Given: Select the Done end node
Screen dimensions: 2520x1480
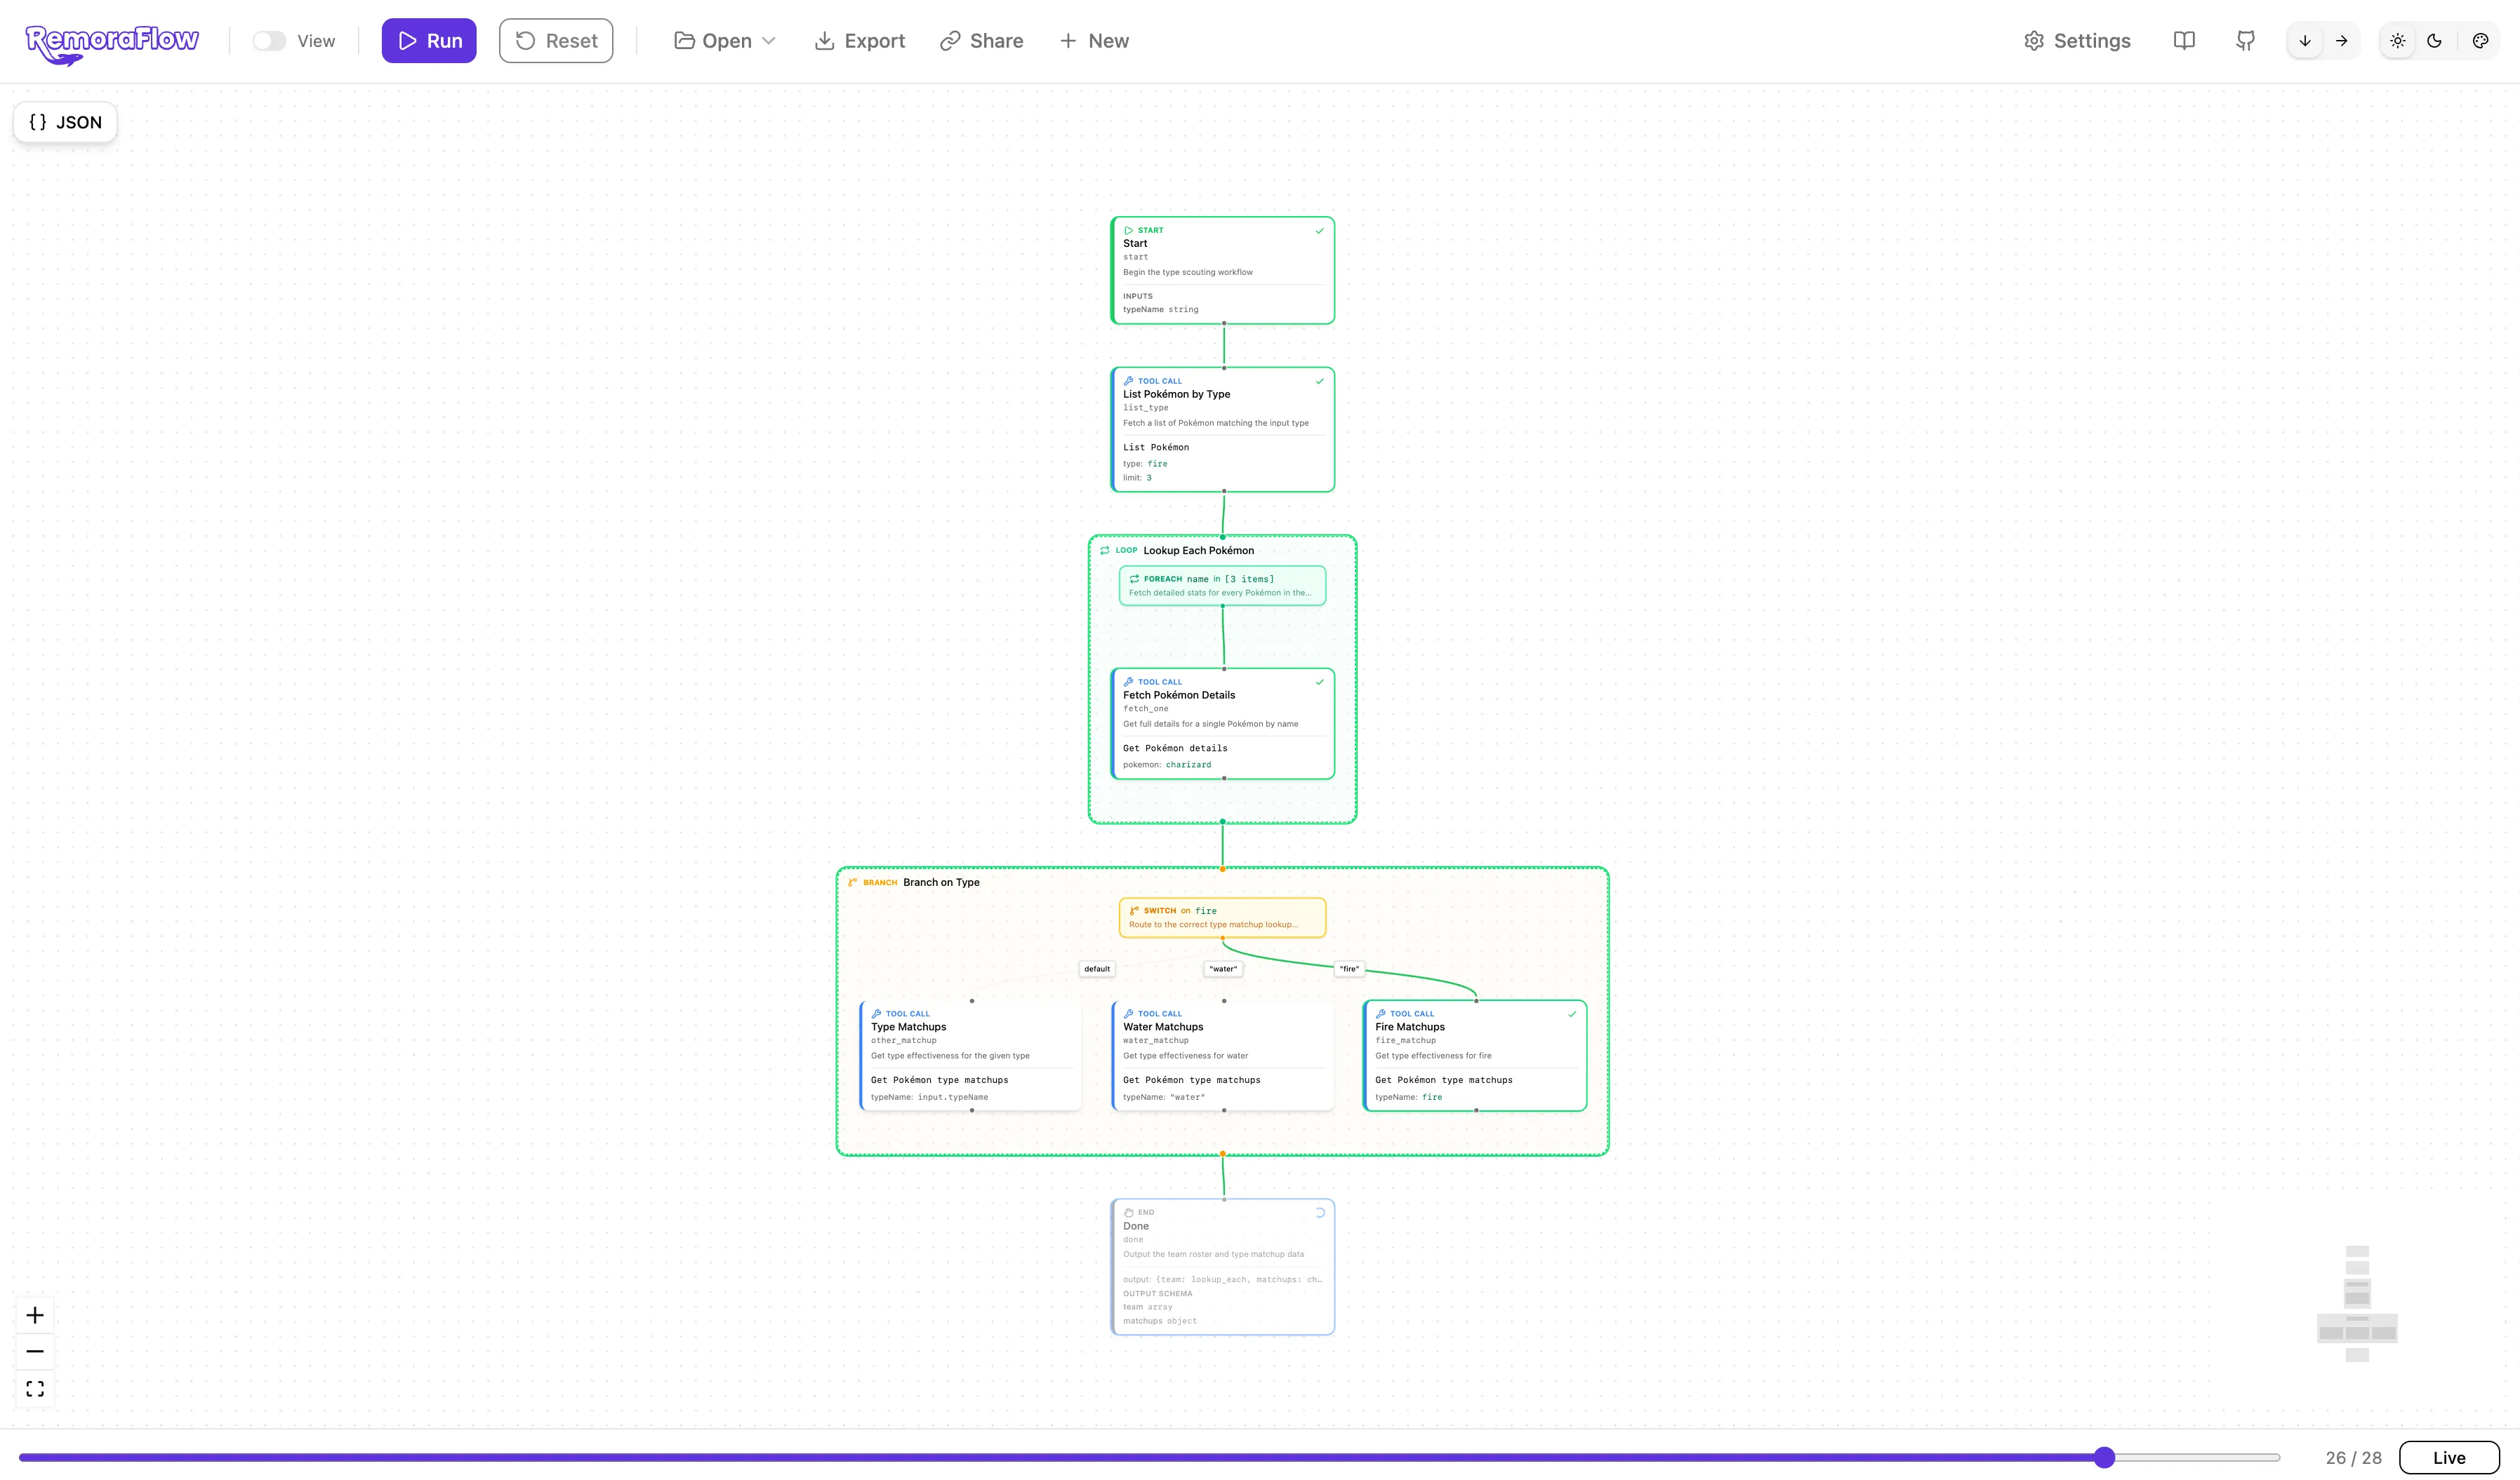Looking at the screenshot, I should (1223, 1267).
